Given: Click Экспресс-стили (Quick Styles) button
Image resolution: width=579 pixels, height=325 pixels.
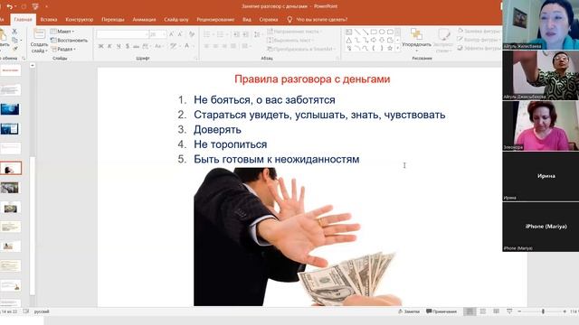Looking at the screenshot, I should click(443, 40).
